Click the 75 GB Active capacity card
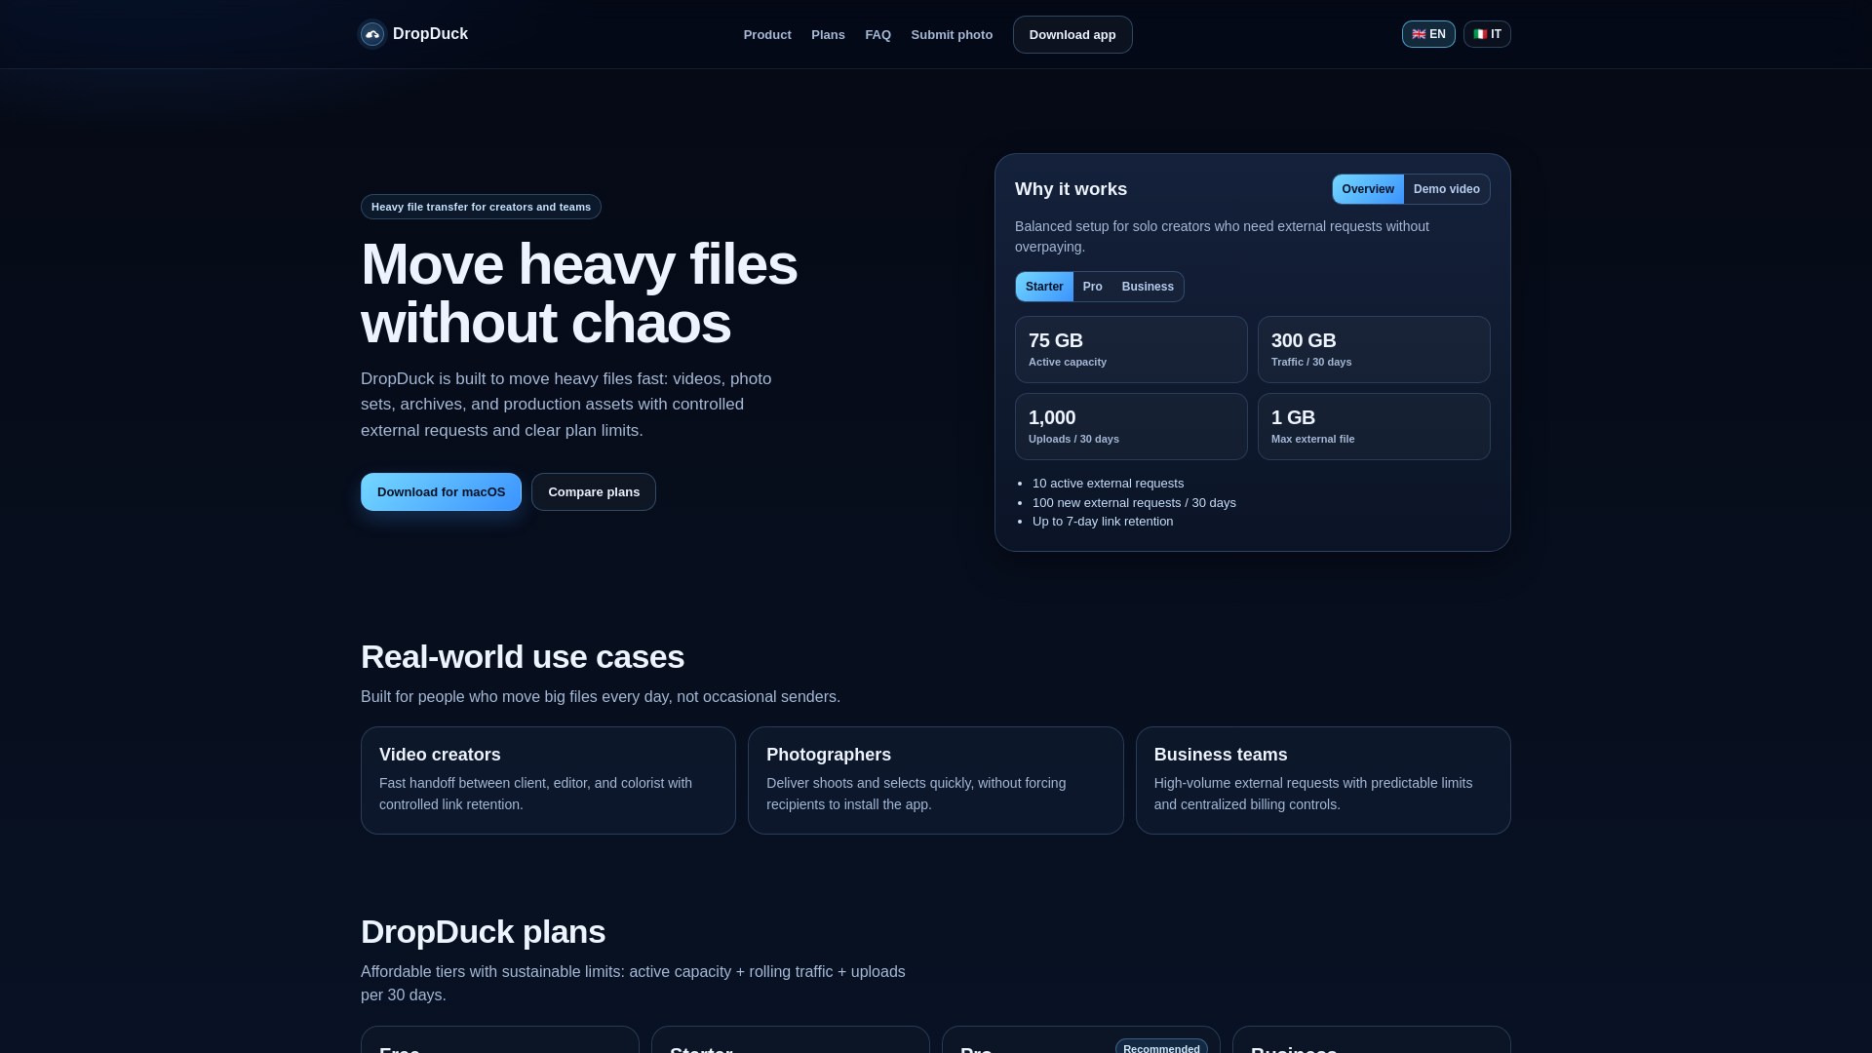This screenshot has height=1053, width=1872. point(1131,349)
